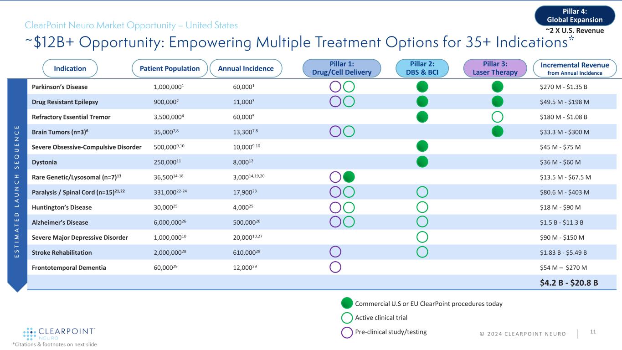Click Refractory Essential Tremor Laser Therapy circle
The width and height of the screenshot is (622, 350).
tap(497, 117)
